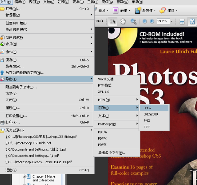Open the zoom percentage dropdown arrow
Screen dimensions: 197x185
pyautogui.click(x=171, y=21)
